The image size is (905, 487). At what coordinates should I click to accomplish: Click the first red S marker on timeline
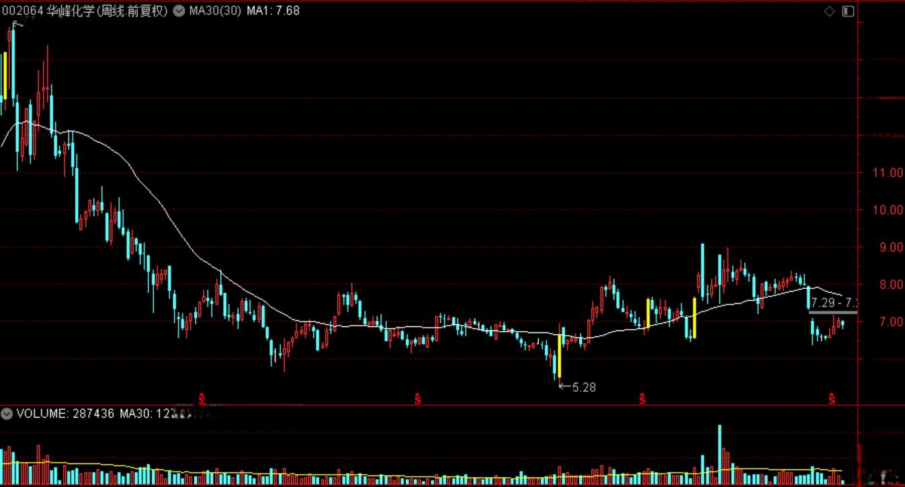201,398
